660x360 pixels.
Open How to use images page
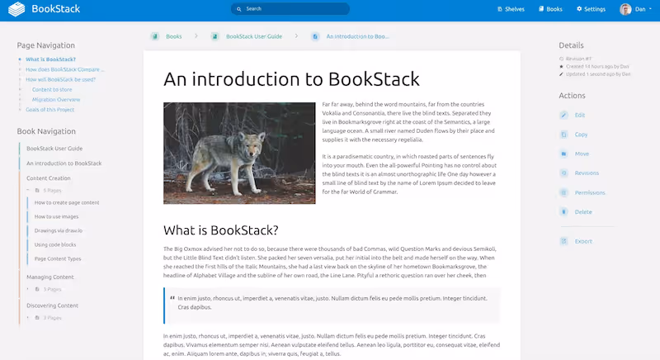pyautogui.click(x=56, y=216)
